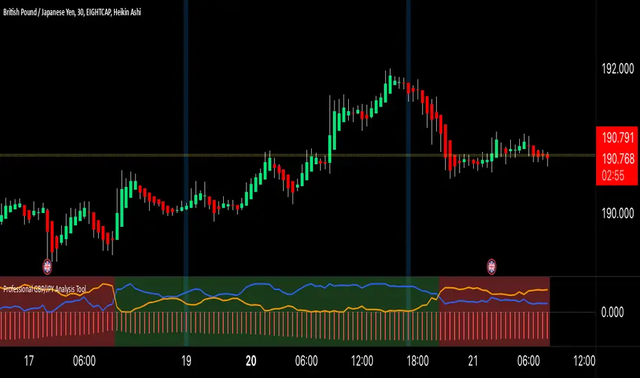Viewport: 640px width, 378px height.
Task: Click the chart title British Pound / Japanese Yen
Action: [72, 12]
